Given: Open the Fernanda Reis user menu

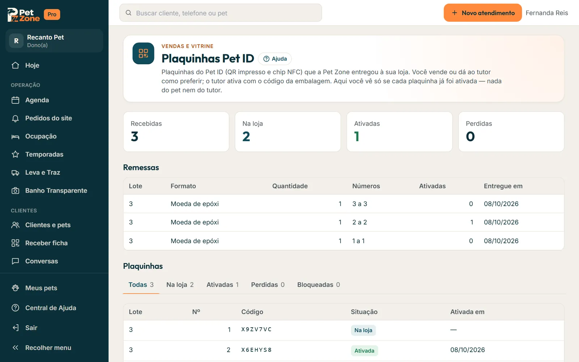Looking at the screenshot, I should [x=547, y=13].
